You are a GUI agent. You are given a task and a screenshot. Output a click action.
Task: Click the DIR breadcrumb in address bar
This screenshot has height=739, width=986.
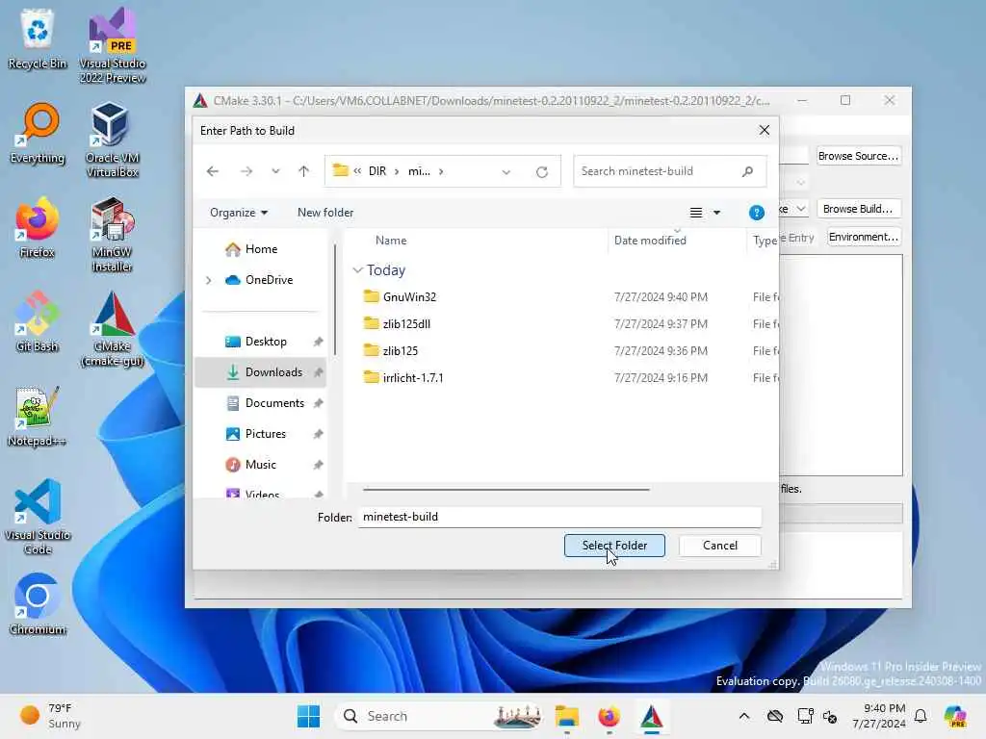click(x=377, y=171)
